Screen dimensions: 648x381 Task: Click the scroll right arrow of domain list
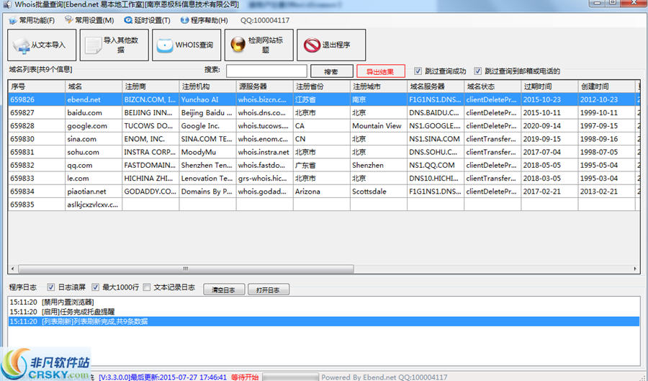pyautogui.click(x=635, y=269)
